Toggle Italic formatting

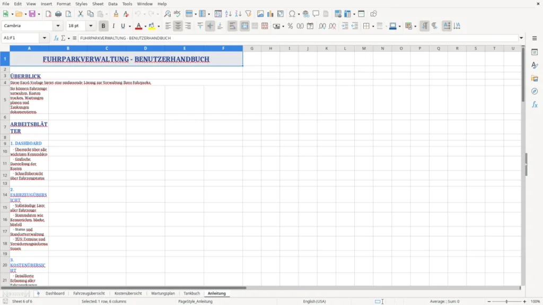(x=113, y=26)
